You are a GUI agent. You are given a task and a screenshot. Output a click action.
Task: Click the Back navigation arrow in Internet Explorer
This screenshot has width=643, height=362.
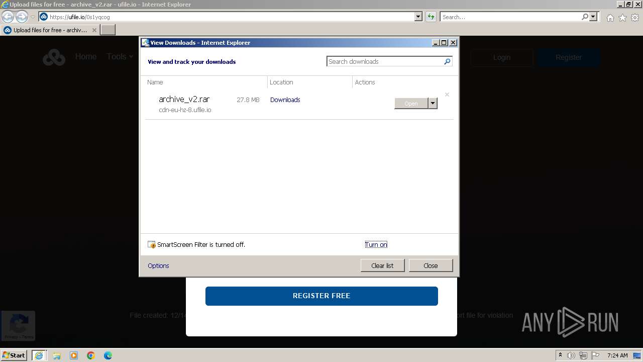(8, 17)
